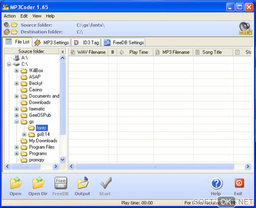This screenshot has width=256, height=208.
Task: Click the file list horizontal scrollbar thumb
Action: coord(154,166)
